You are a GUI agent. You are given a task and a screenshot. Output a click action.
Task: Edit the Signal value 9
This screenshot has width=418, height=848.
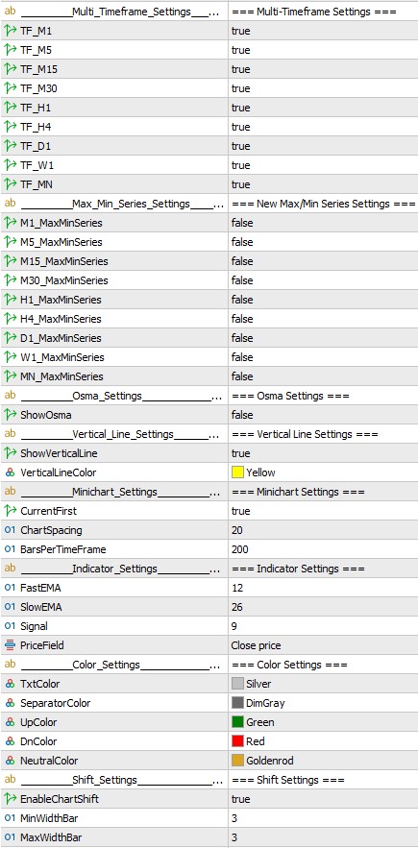[323, 626]
